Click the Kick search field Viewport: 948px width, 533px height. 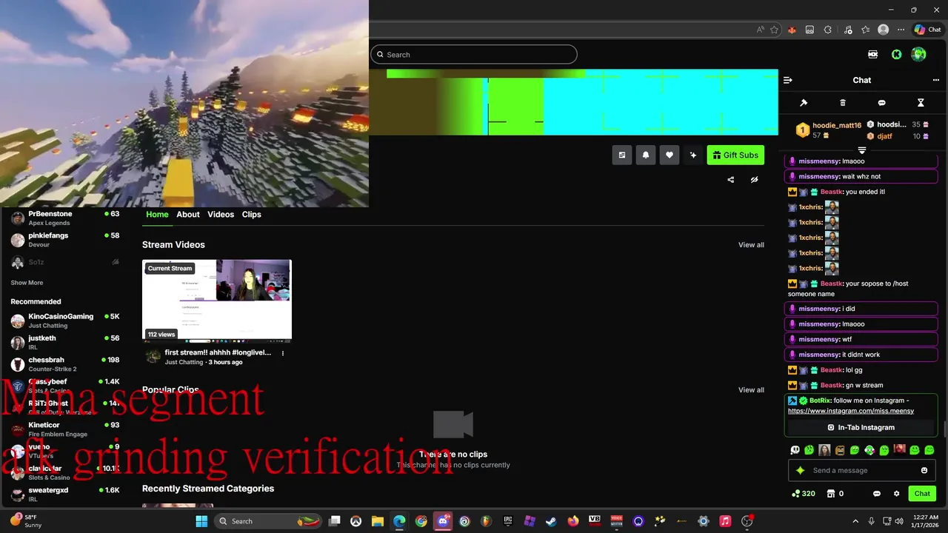pos(474,54)
